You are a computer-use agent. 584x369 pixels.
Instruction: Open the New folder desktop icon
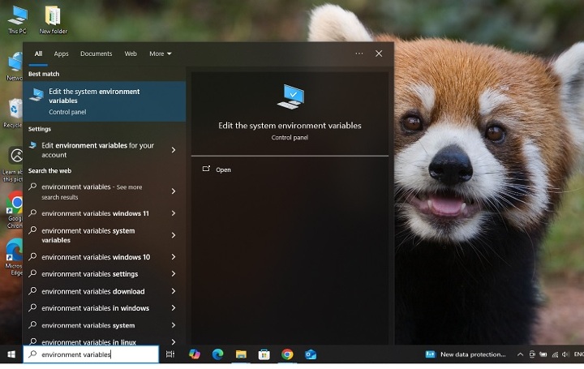(x=53, y=19)
